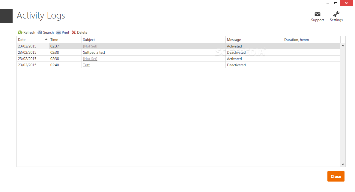Select the 02:37 time cell
This screenshot has width=355, height=192.
(x=65, y=46)
